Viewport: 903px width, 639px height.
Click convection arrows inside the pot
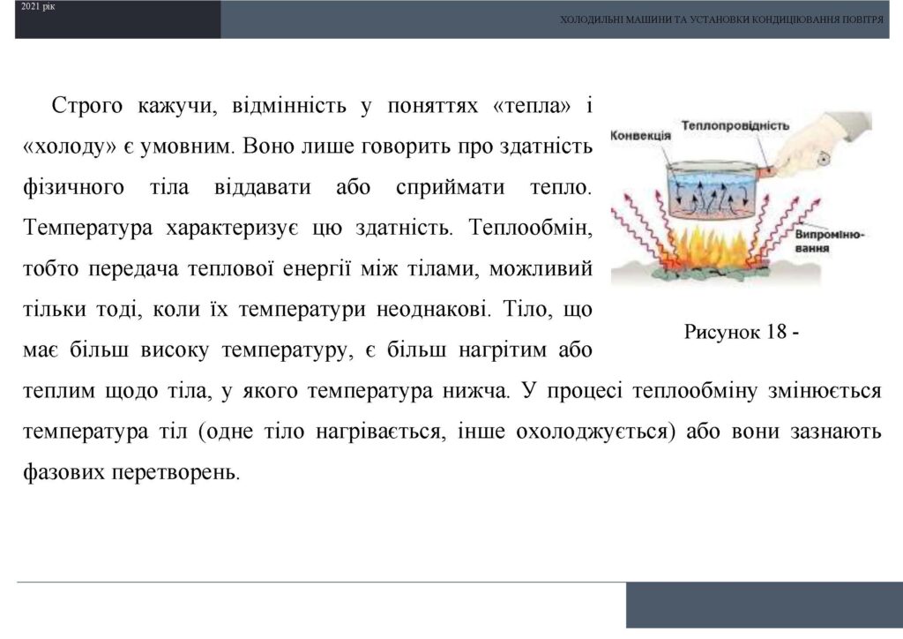coord(712,199)
